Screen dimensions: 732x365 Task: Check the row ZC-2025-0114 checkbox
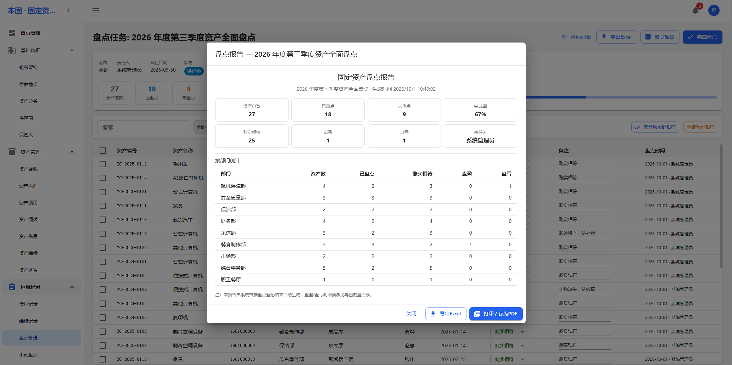click(103, 178)
